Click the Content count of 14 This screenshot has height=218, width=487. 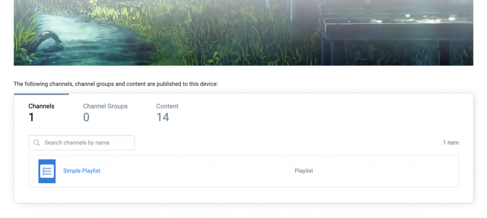point(163,118)
